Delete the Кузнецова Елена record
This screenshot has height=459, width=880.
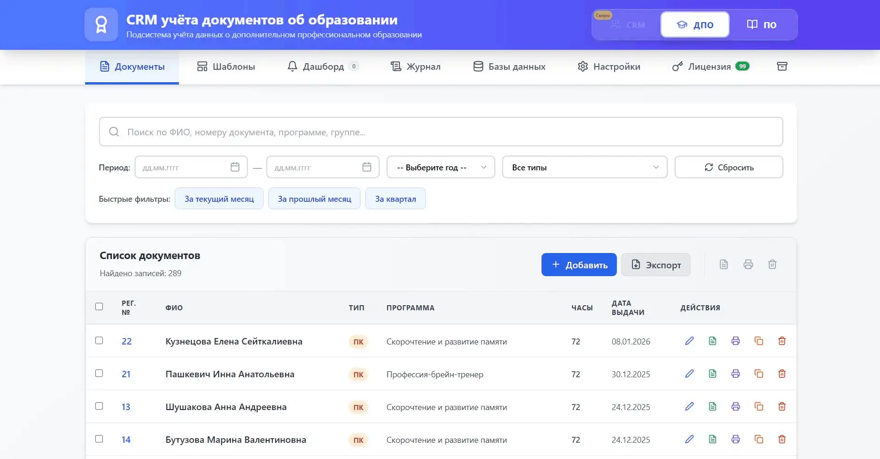[782, 341]
